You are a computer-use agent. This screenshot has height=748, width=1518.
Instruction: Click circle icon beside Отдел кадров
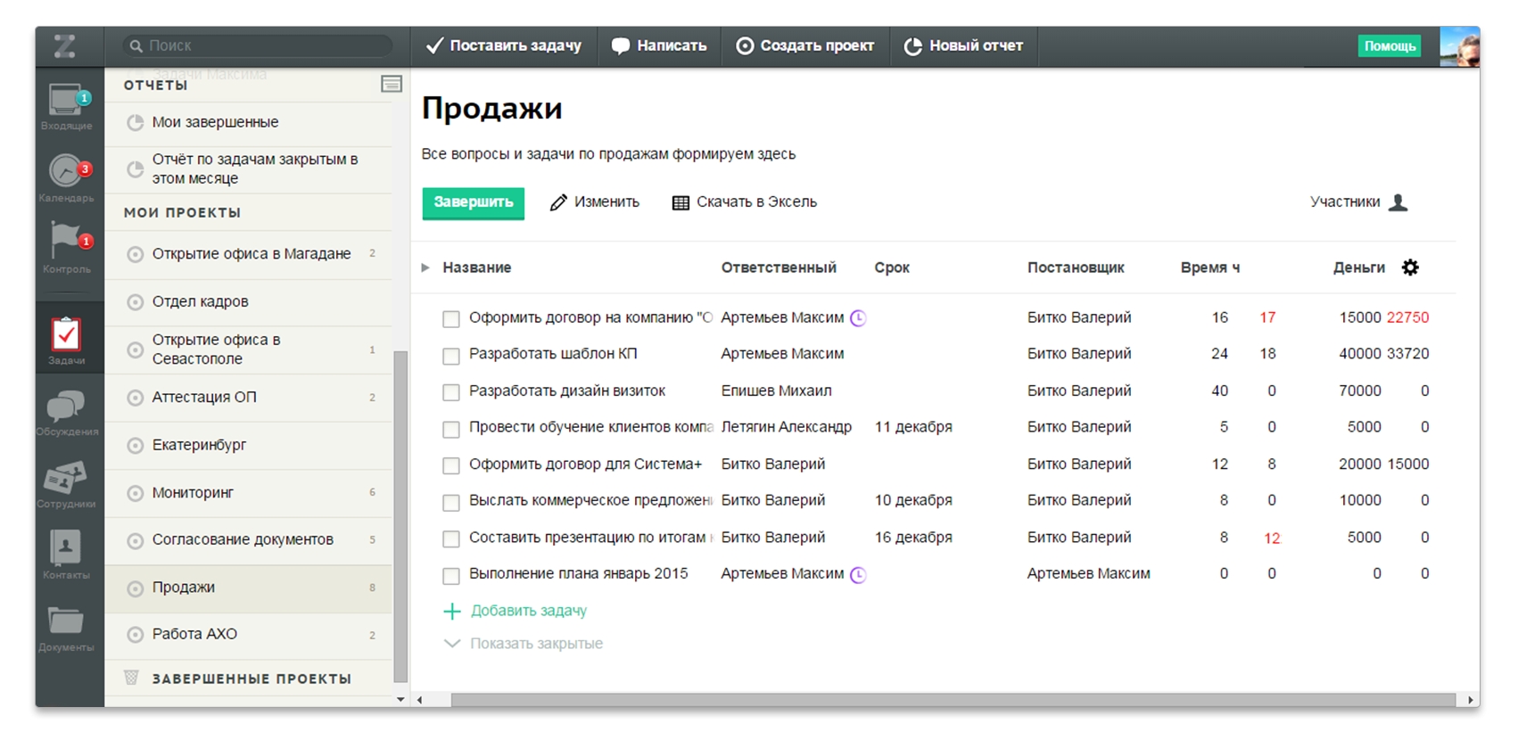[135, 302]
